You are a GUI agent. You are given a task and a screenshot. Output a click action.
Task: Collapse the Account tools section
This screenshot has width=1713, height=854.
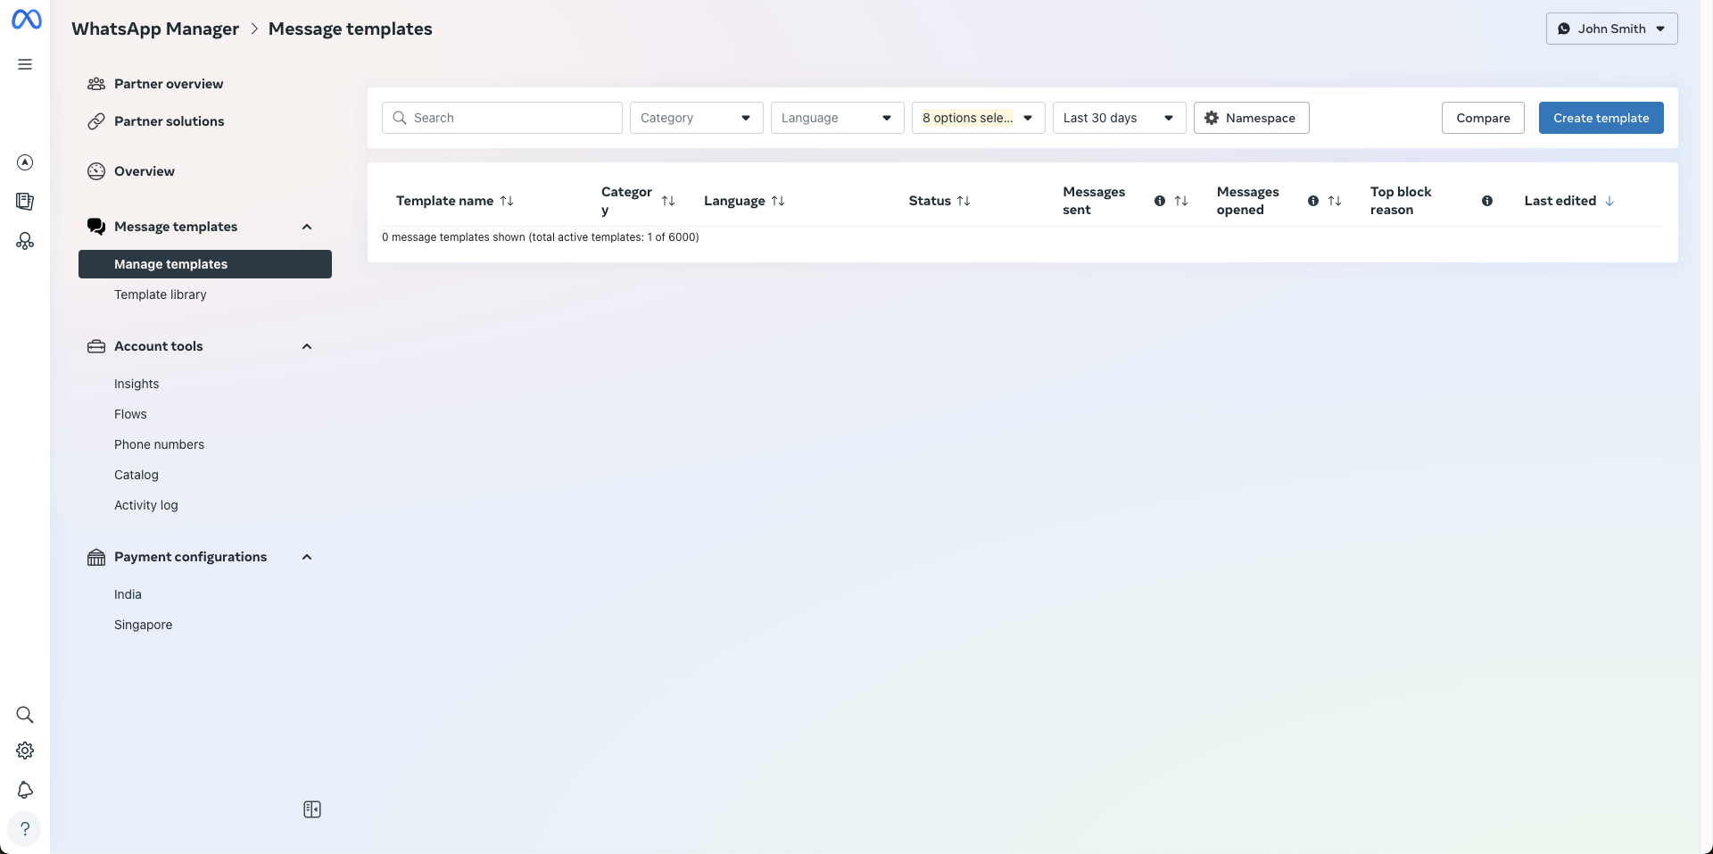(x=307, y=346)
